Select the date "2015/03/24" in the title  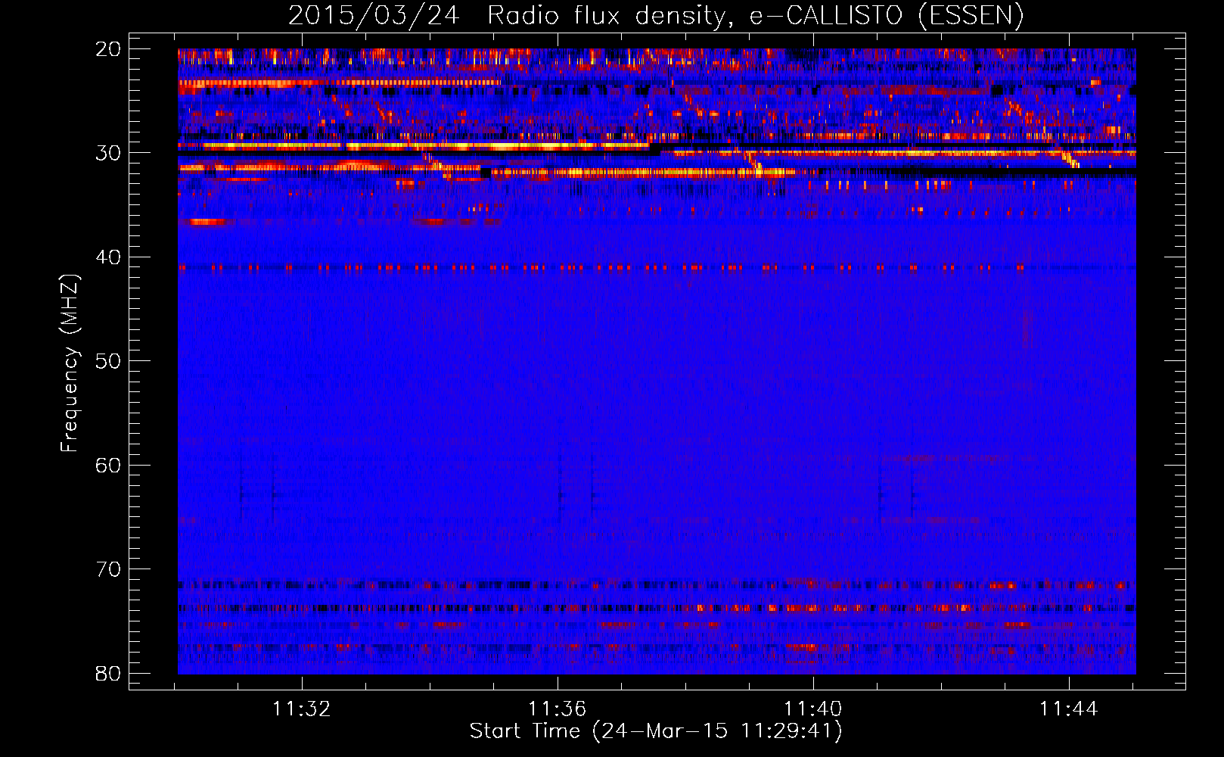coord(374,16)
